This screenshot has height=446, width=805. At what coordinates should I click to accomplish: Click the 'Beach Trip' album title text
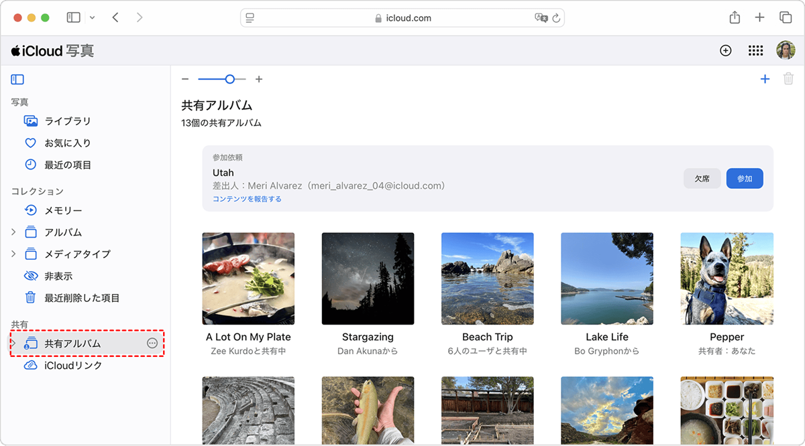(x=488, y=337)
